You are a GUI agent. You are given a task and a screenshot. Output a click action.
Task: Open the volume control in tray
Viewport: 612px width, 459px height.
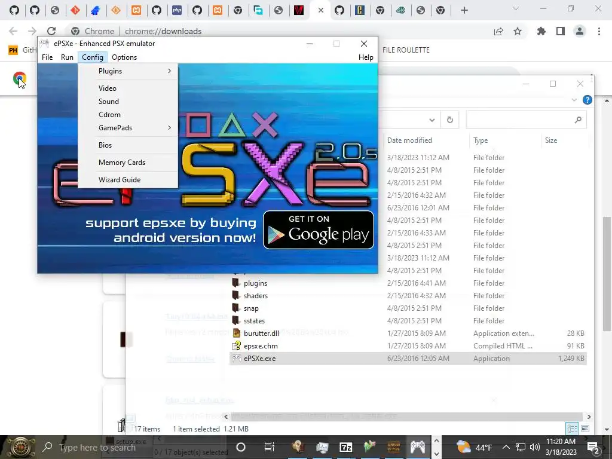(535, 447)
